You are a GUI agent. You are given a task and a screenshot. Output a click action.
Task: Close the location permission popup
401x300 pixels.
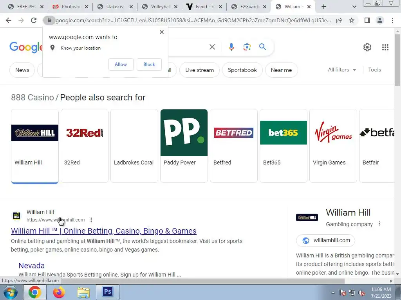[x=162, y=32]
